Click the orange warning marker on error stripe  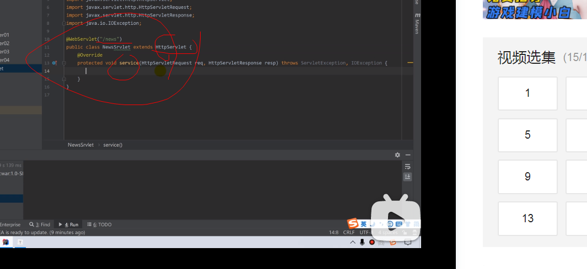[410, 63]
